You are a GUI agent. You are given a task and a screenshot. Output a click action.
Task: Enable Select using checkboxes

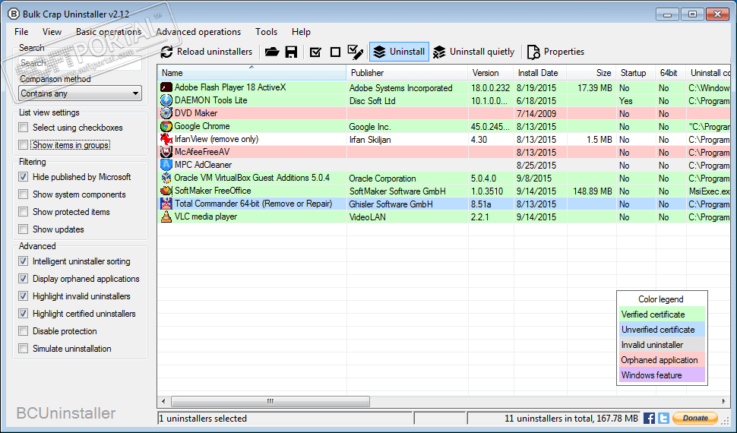tap(23, 128)
